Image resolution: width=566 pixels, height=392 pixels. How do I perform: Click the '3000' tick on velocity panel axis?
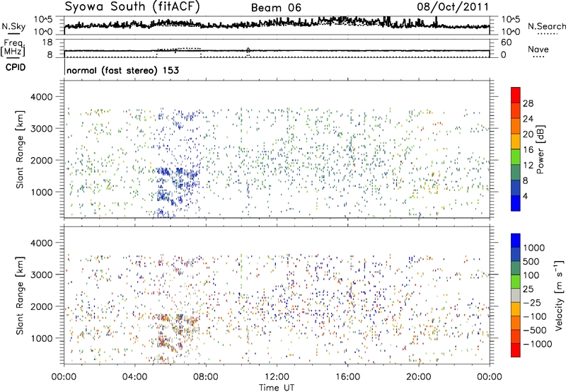[42, 275]
